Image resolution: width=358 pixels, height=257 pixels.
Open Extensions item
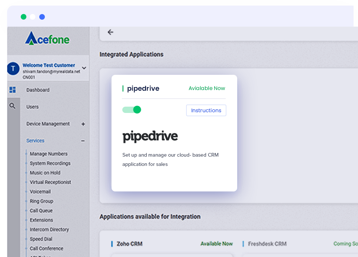tap(42, 220)
